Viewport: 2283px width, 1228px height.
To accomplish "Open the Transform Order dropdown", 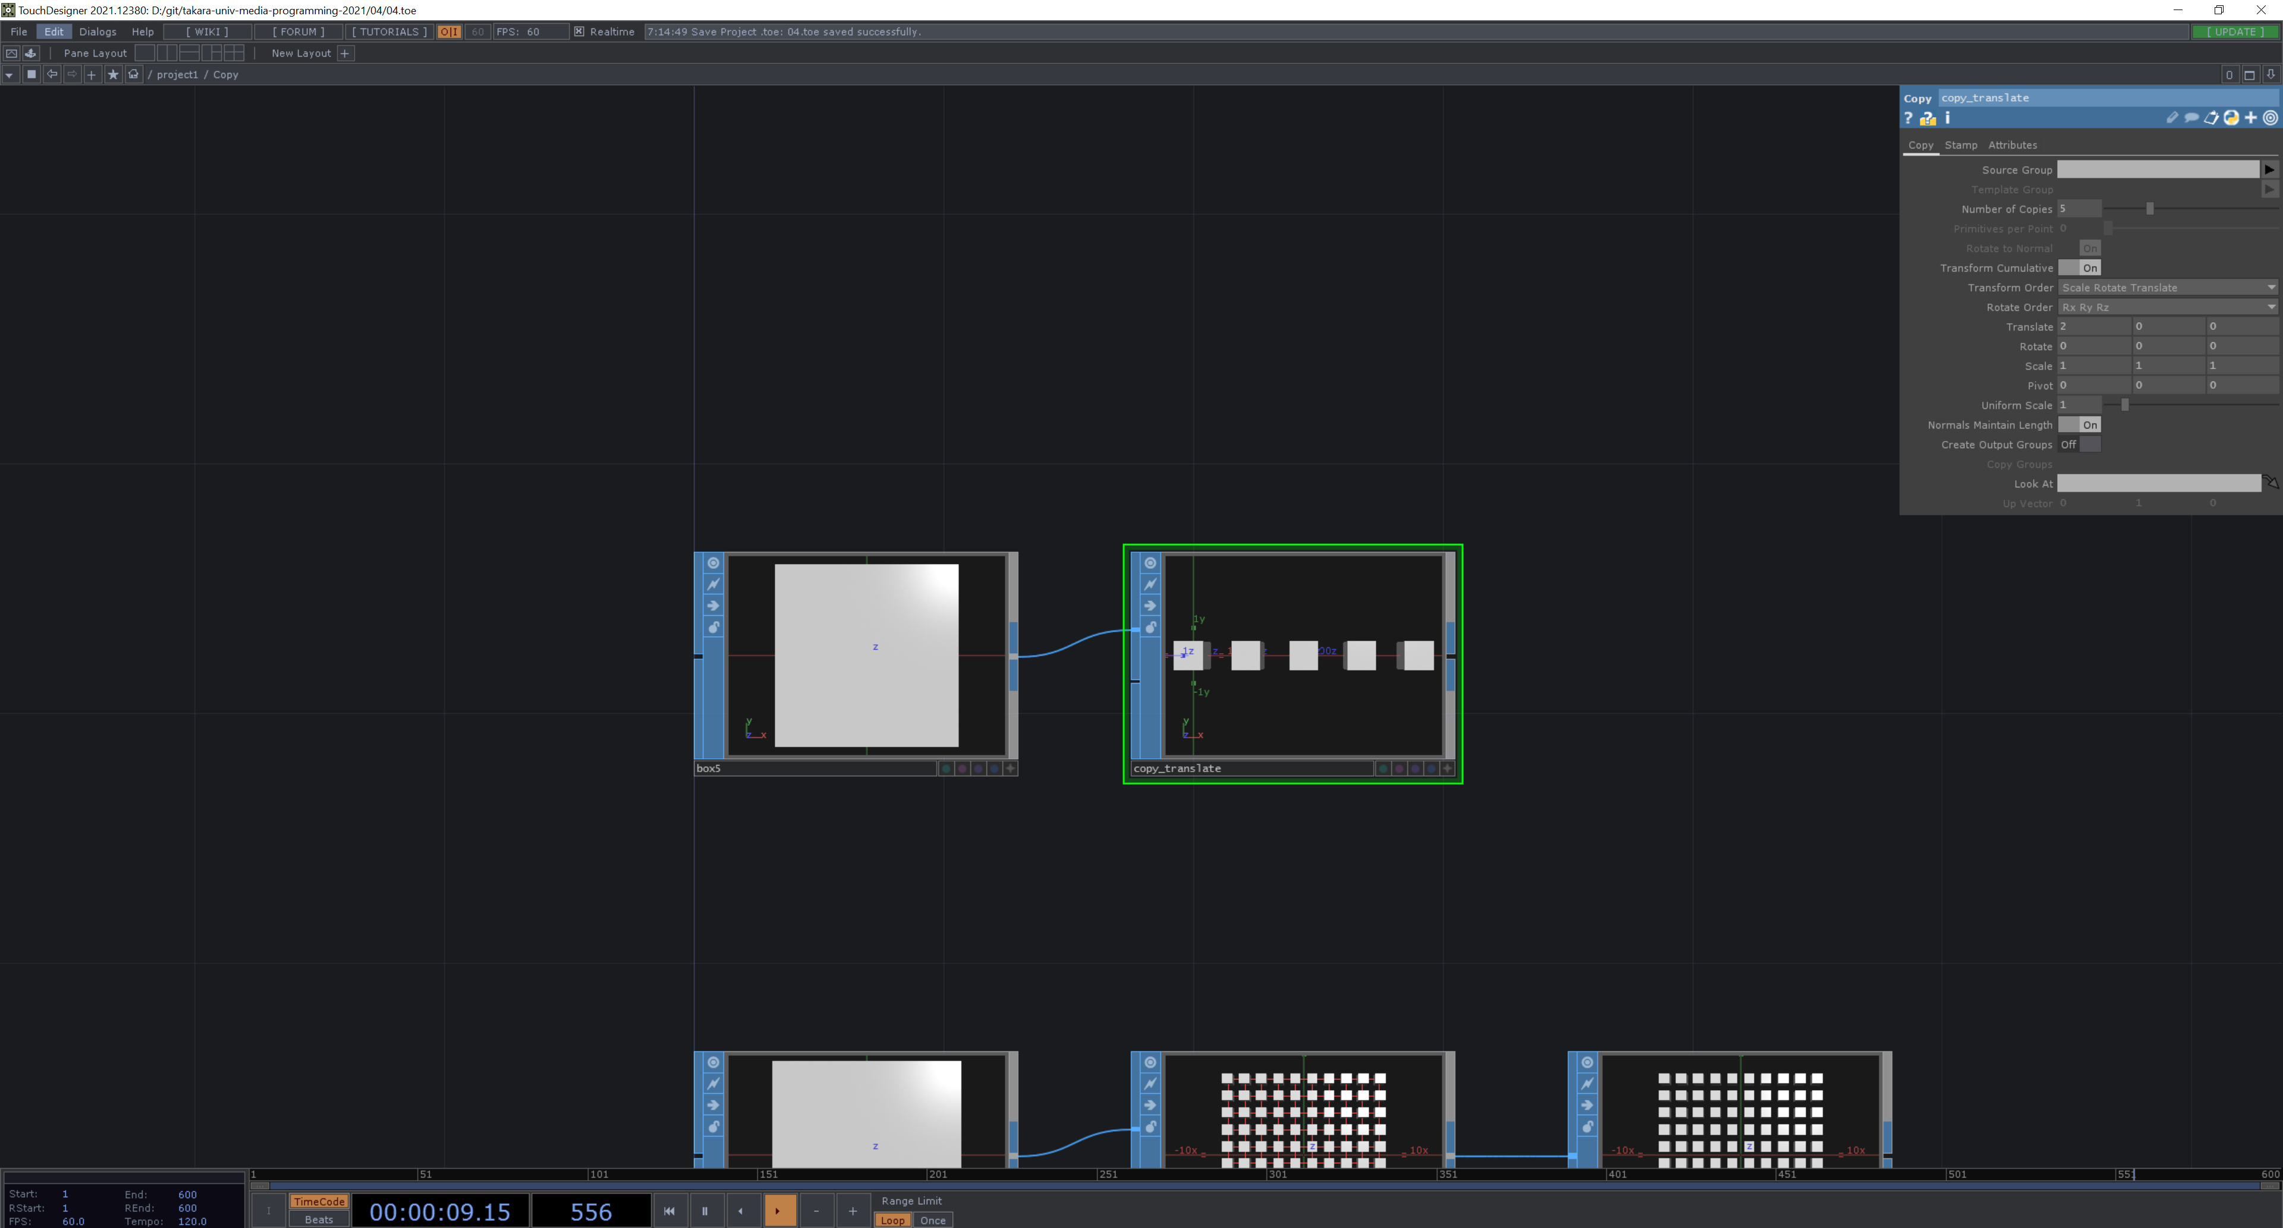I will point(2166,287).
